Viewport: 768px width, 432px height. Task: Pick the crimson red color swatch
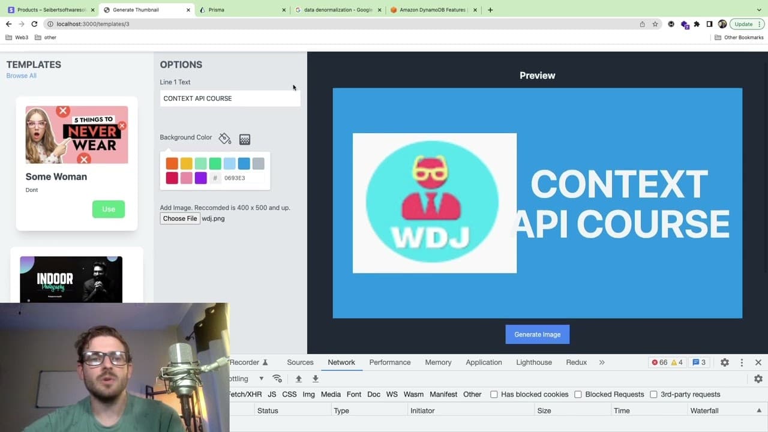tap(172, 178)
